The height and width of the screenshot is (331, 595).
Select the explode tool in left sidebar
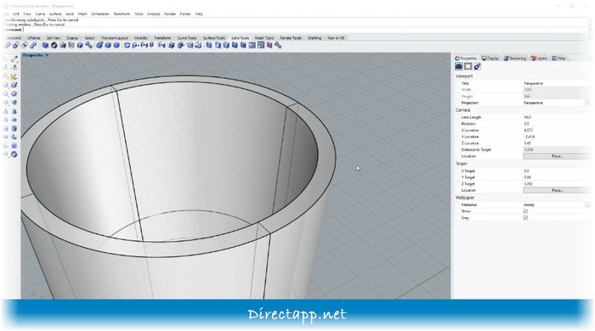(x=14, y=77)
